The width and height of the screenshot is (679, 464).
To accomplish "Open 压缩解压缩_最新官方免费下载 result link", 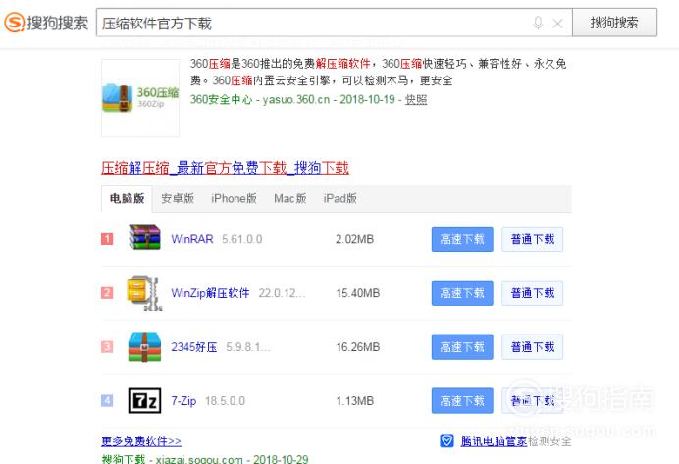I will tap(225, 168).
